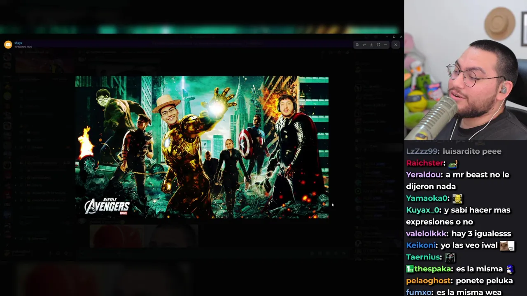Click chat username Keikoni
The width and height of the screenshot is (527, 296).
[x=421, y=245]
